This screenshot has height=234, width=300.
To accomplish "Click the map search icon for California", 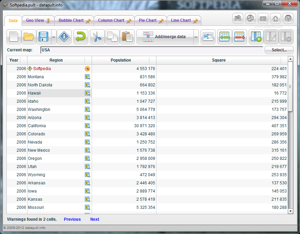I will 88,126.
